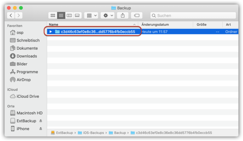Image resolution: width=243 pixels, height=141 pixels.
Task: Sort by Art column header
Action: tap(231, 25)
